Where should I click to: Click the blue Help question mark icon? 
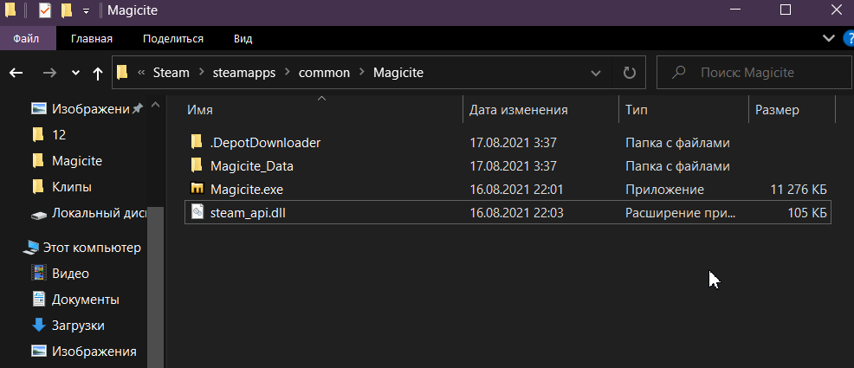point(850,39)
